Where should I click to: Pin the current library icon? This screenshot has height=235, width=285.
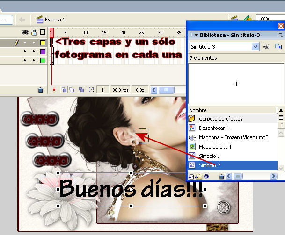point(267,47)
